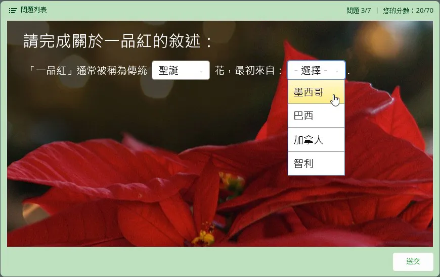Viewport: 440px width, 277px height.
Task: Click the text 花，最初來自
Action: coord(248,71)
